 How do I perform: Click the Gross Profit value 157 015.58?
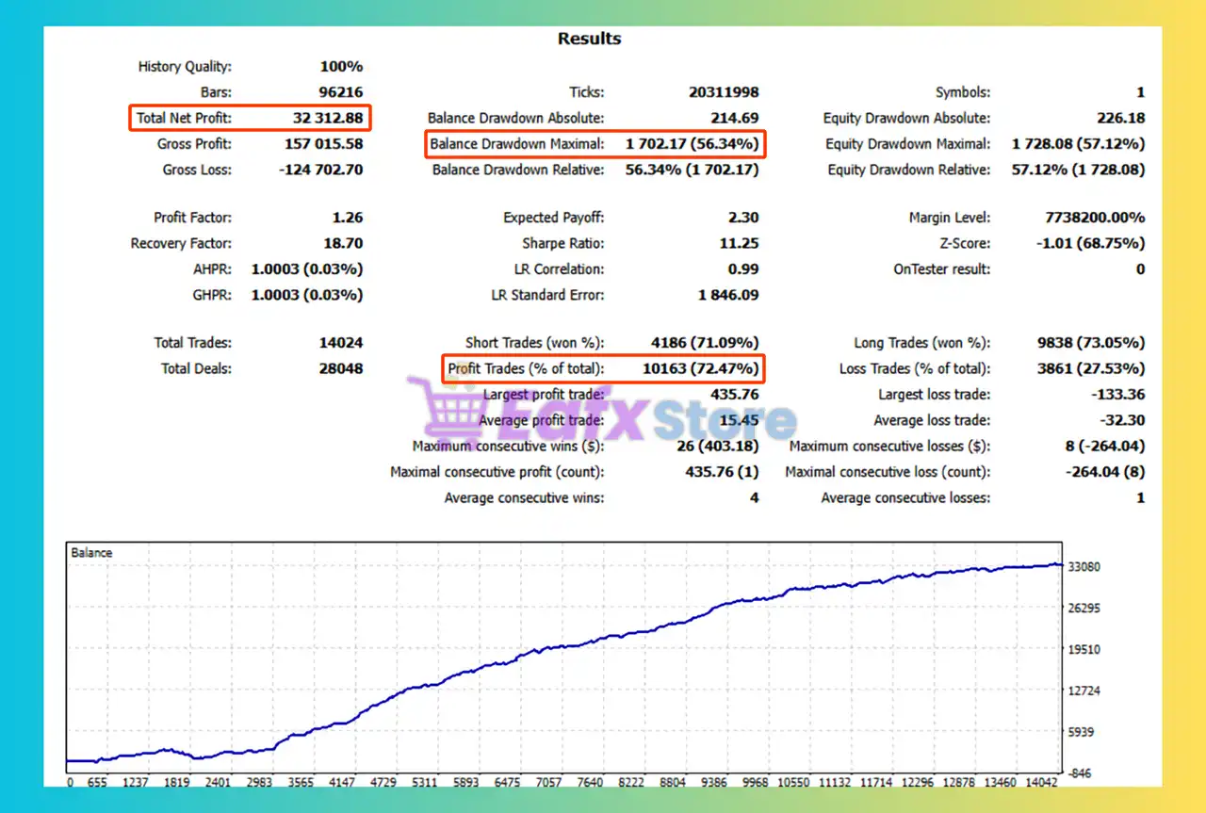coord(323,144)
